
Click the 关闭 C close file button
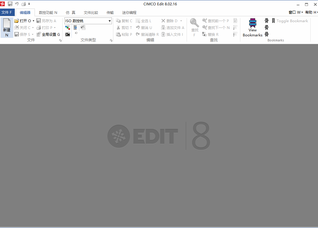(x=22, y=28)
